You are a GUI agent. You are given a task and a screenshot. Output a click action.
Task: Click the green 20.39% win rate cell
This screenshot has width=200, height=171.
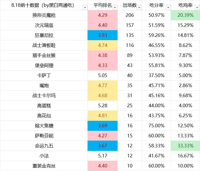185,15
